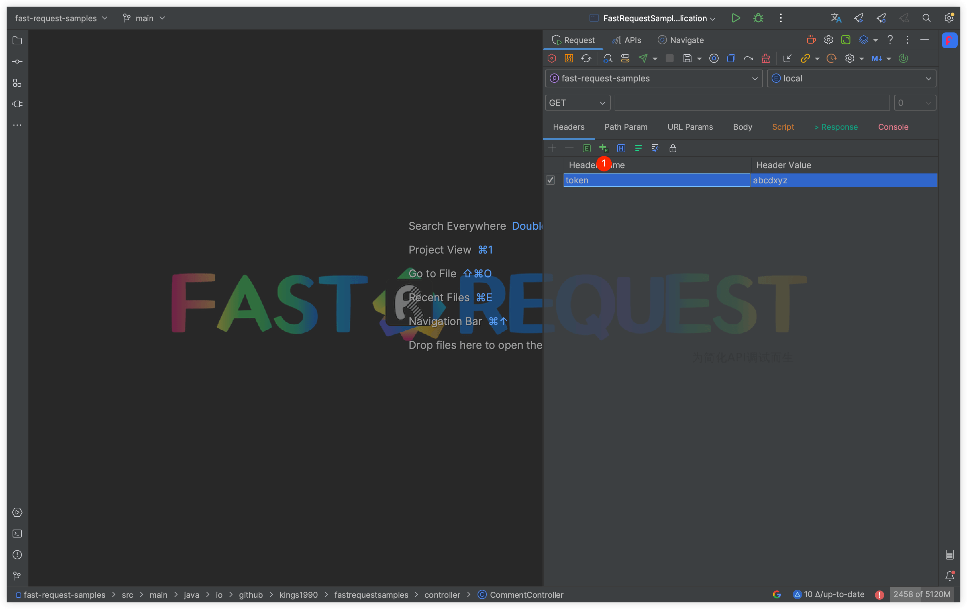Click the request history clock icon
The width and height of the screenshot is (967, 609).
tap(831, 58)
